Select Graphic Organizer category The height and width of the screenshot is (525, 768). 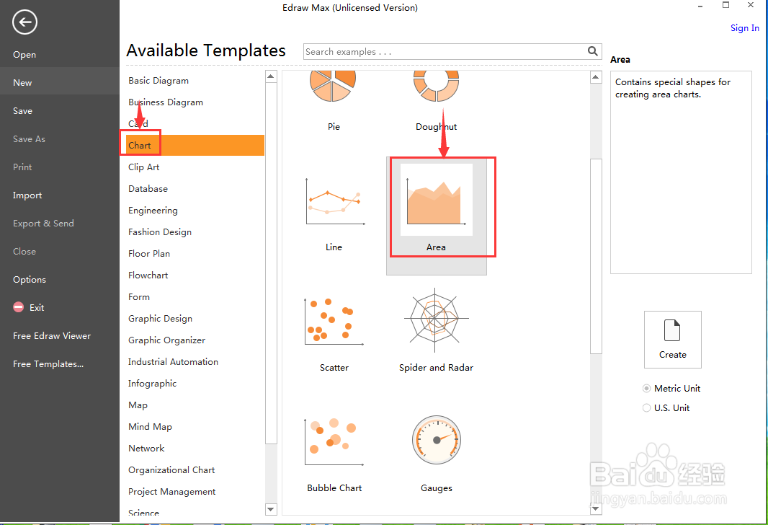coord(166,340)
